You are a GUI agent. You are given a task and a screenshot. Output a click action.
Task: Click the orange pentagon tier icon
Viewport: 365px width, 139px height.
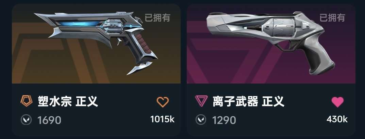(26, 101)
